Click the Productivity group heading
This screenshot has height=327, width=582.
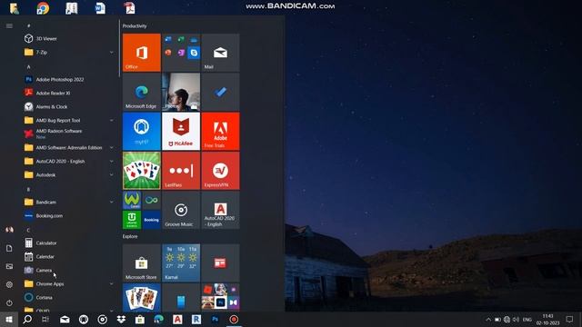coord(135,26)
